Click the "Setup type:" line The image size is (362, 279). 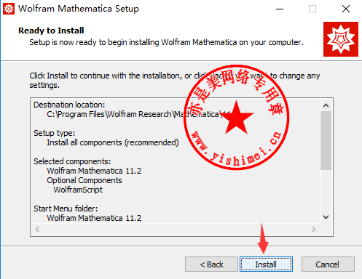[55, 133]
